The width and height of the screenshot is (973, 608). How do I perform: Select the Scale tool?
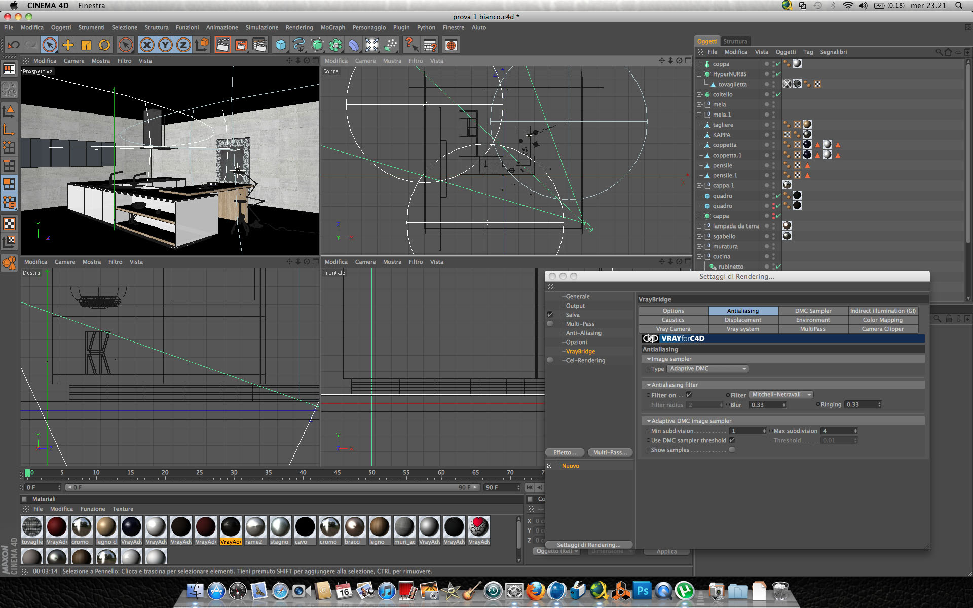click(86, 45)
